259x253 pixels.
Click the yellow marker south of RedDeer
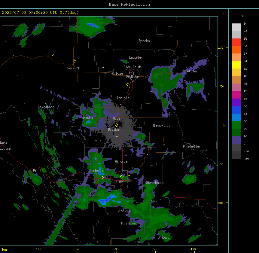[x=128, y=84]
